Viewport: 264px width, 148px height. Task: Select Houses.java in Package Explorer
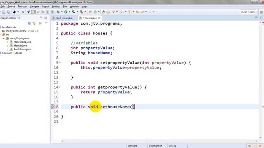(20, 46)
